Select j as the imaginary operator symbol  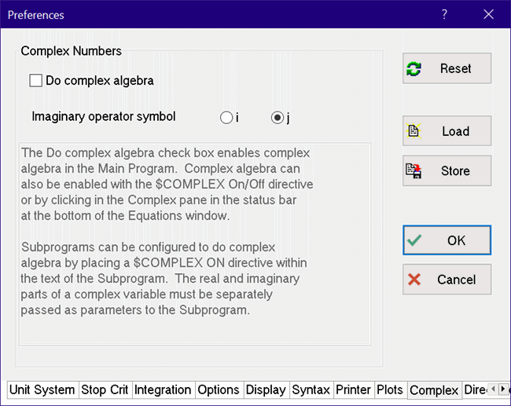277,118
